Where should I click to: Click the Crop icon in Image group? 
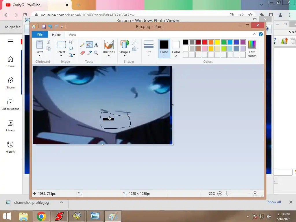(71, 42)
